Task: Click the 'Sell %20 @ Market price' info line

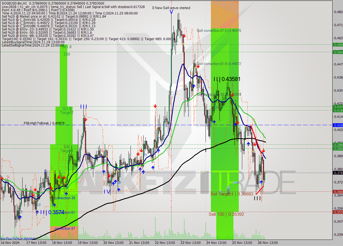Action: [54, 16]
